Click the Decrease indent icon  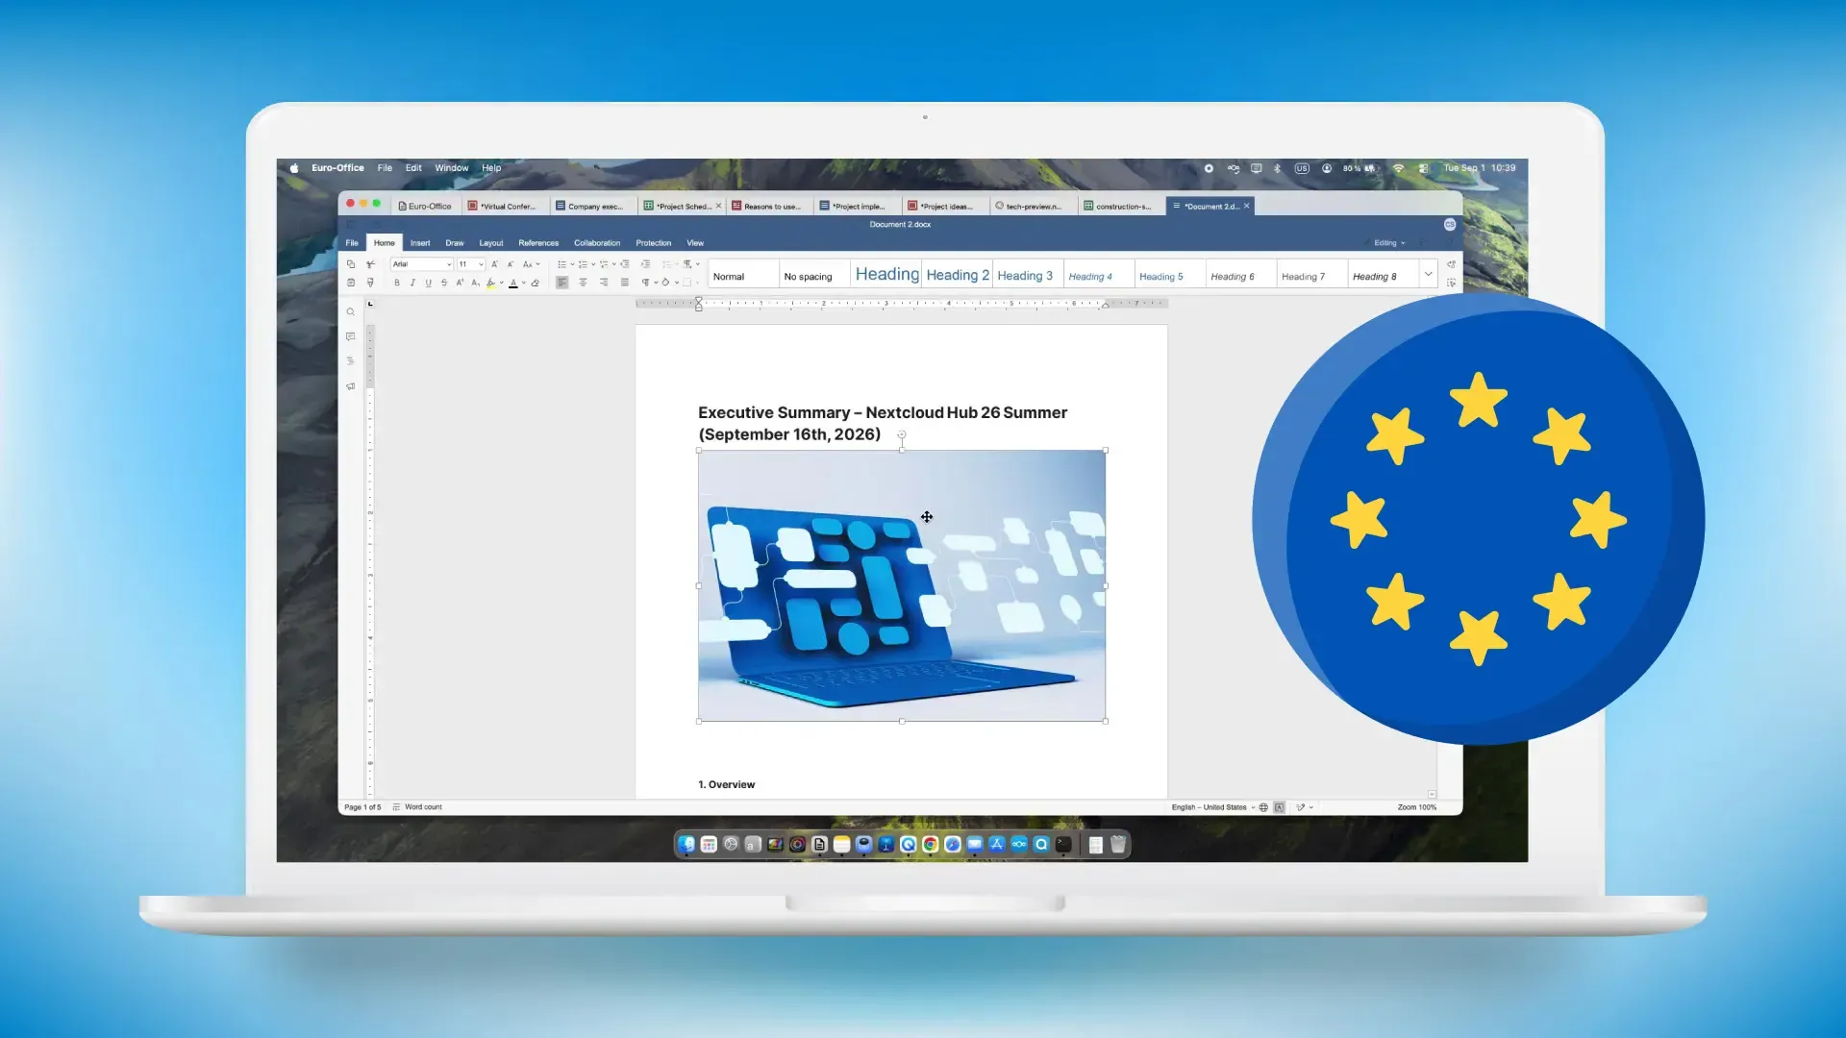(625, 264)
